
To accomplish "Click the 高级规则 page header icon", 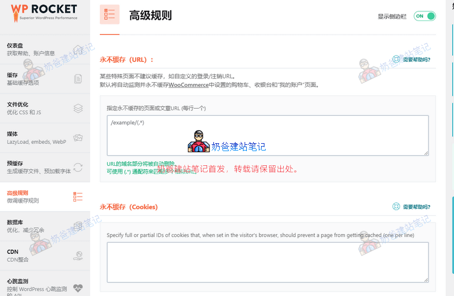I will (110, 15).
